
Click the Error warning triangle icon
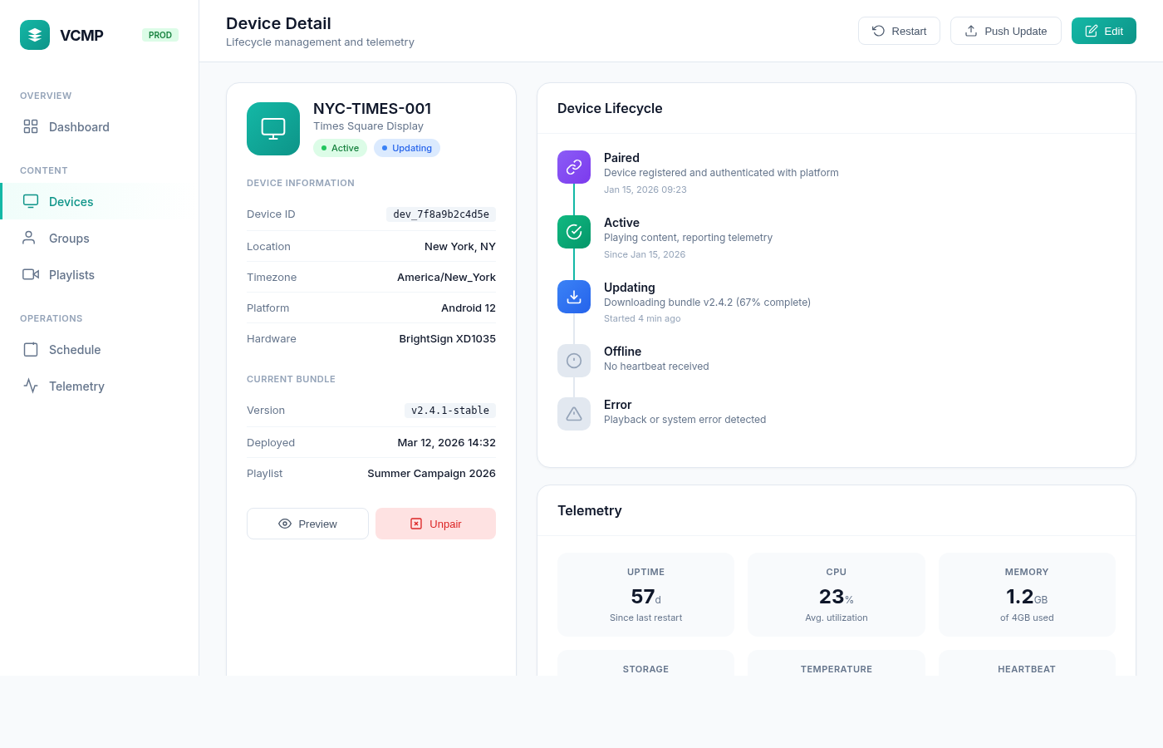tap(574, 414)
